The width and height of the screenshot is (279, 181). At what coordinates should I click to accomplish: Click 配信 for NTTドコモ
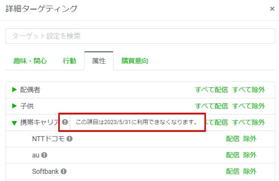point(233,139)
